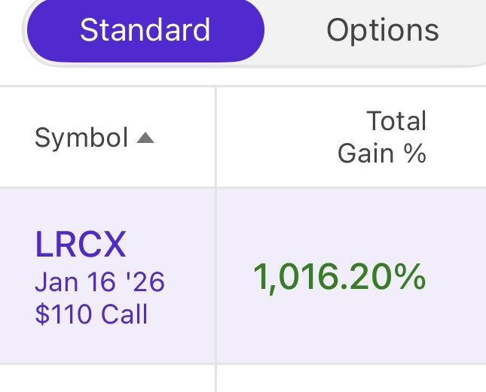Viewport: 486px width, 392px height.
Task: Click the empty gain cell below 1,016.20%
Action: tap(350, 379)
